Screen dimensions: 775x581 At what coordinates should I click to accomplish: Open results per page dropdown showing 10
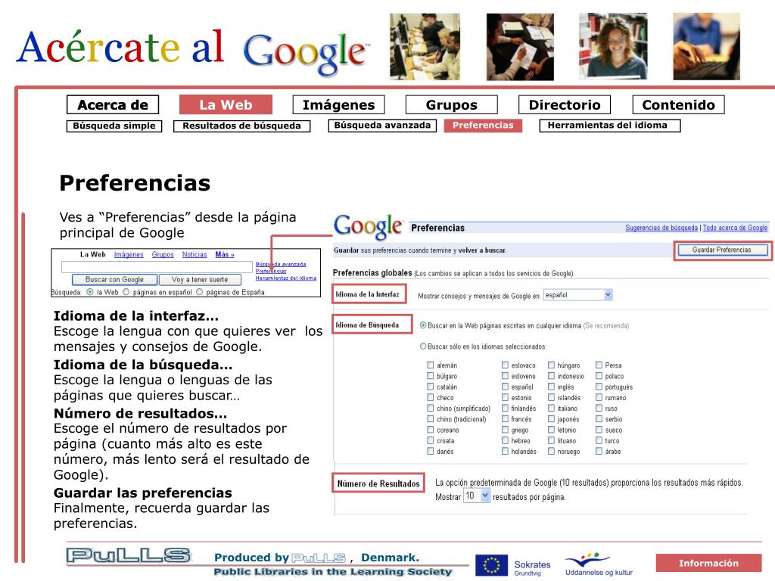point(477,496)
